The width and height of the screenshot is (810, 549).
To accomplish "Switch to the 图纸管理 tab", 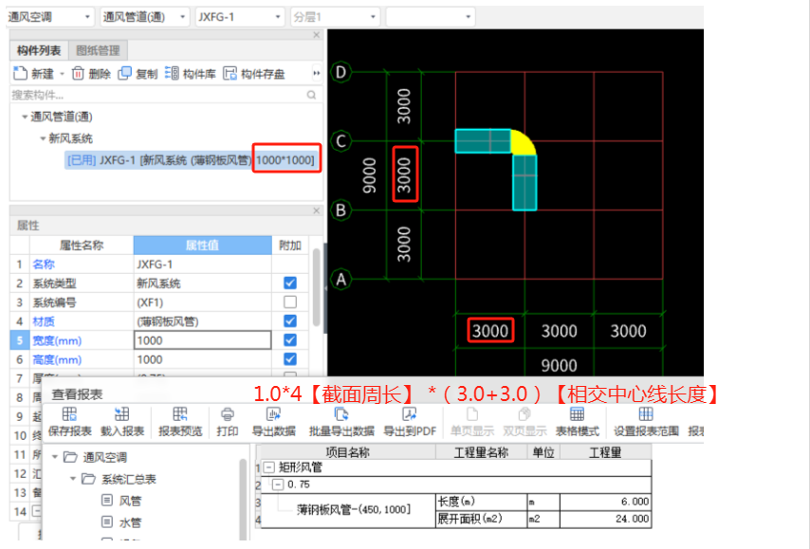I will click(x=98, y=50).
